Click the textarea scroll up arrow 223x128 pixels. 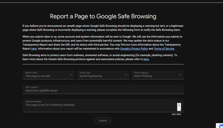pyautogui.click(x=179, y=104)
